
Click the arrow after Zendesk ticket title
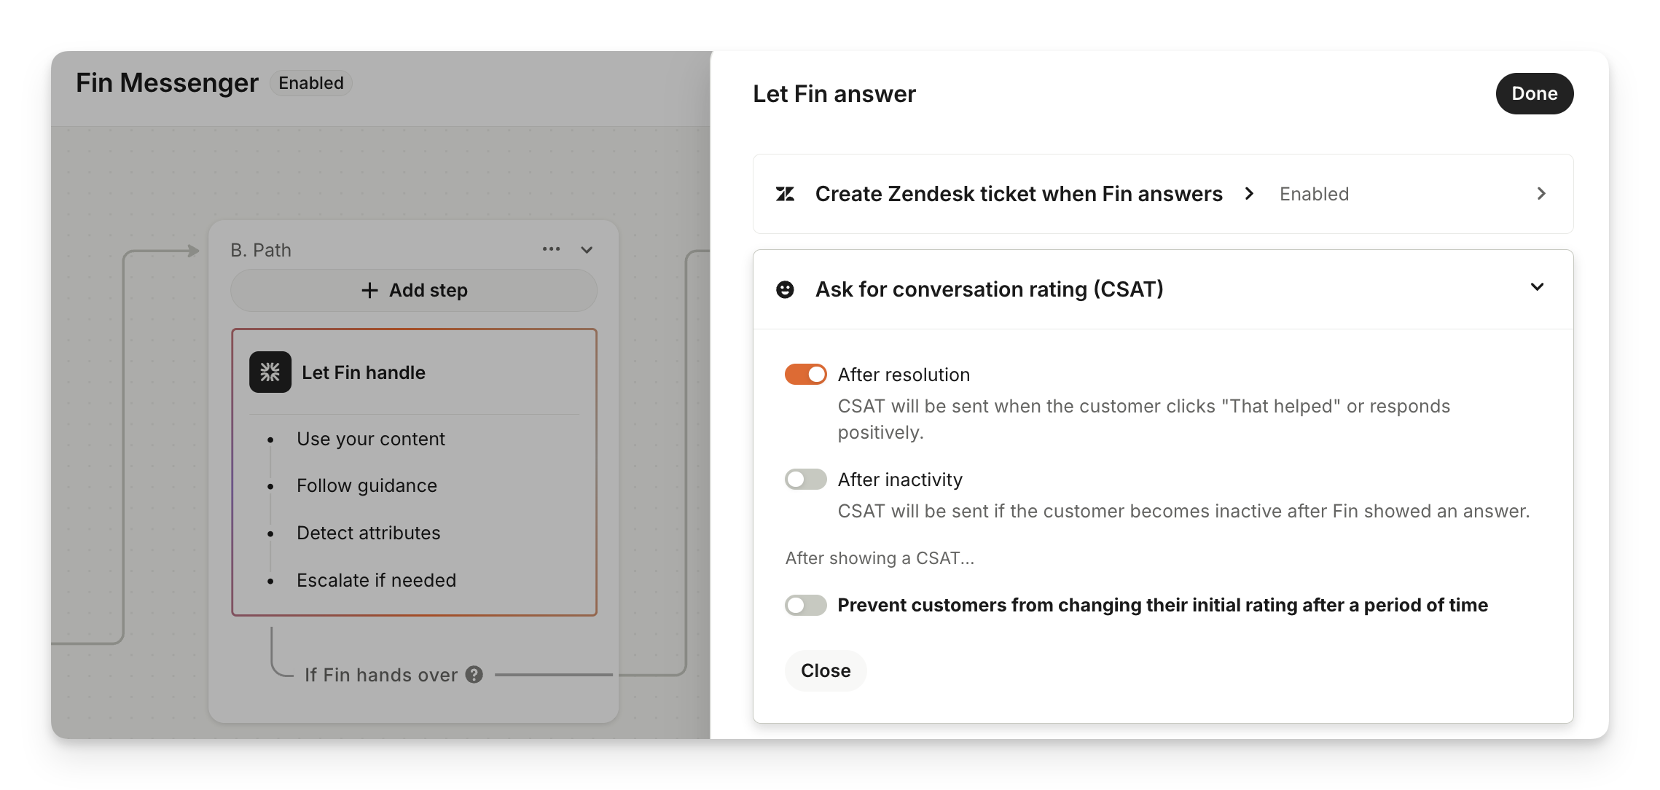pyautogui.click(x=1249, y=194)
